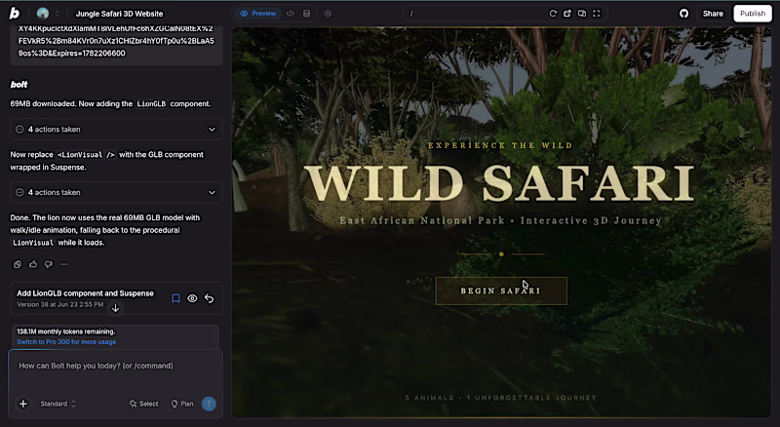The image size is (780, 427).
Task: Enter fullscreen preview mode
Action: 596,14
